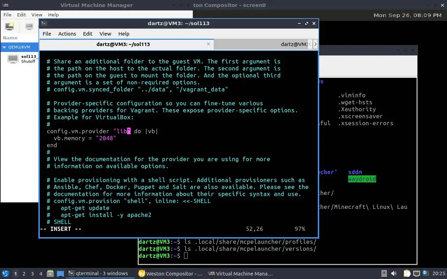Image resolution: width=447 pixels, height=279 pixels.
Task: Close the dartz@VM3: ~/sol113 terminal tab
Action: click(208, 44)
